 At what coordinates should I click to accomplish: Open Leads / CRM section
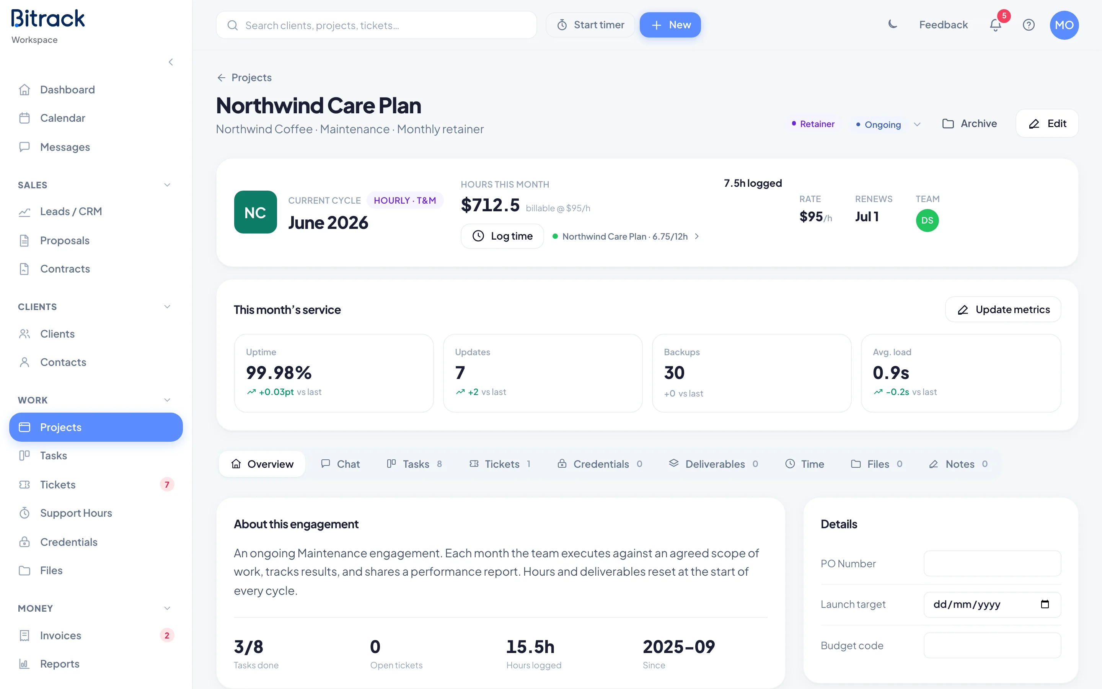(x=96, y=211)
